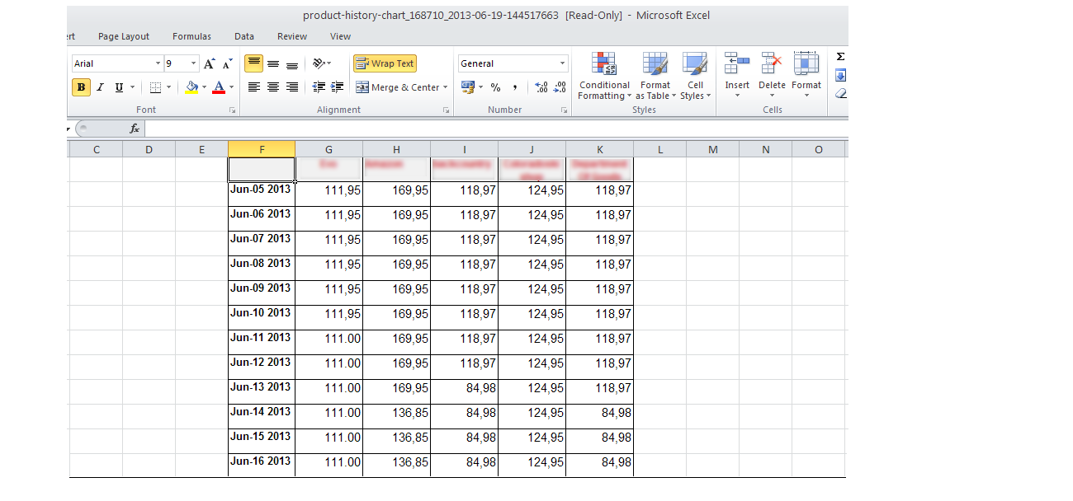Viewport: 1073px width, 501px height.
Task: Open the View tab
Action: click(x=340, y=36)
